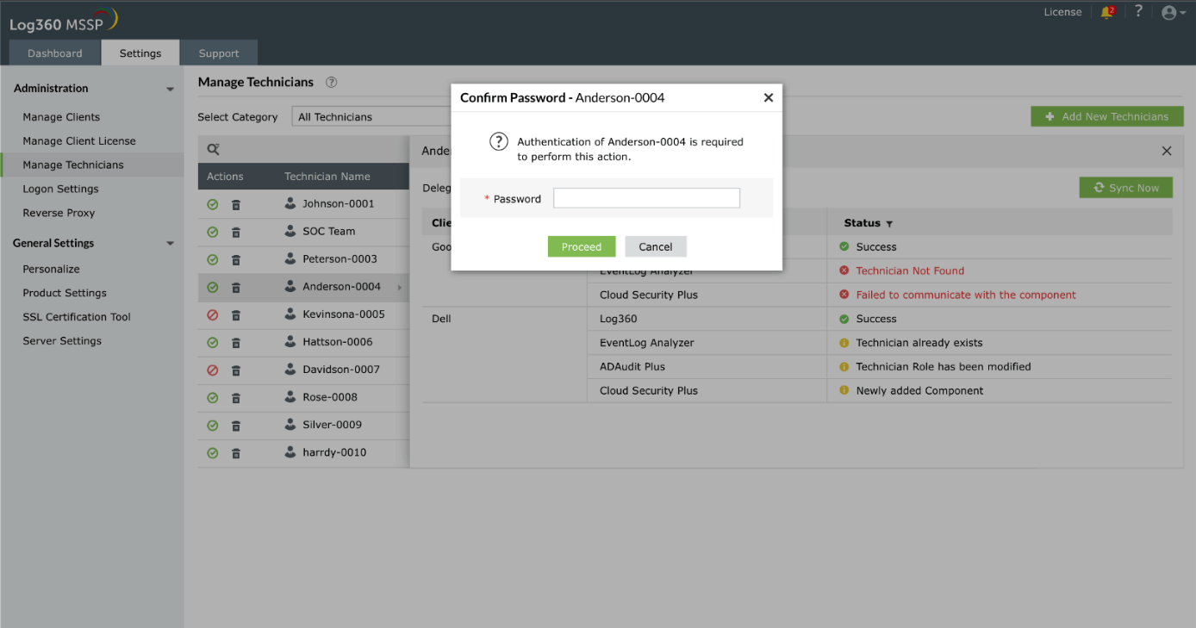
Task: Toggle enabled status of Johnson-0001
Action: 213,204
